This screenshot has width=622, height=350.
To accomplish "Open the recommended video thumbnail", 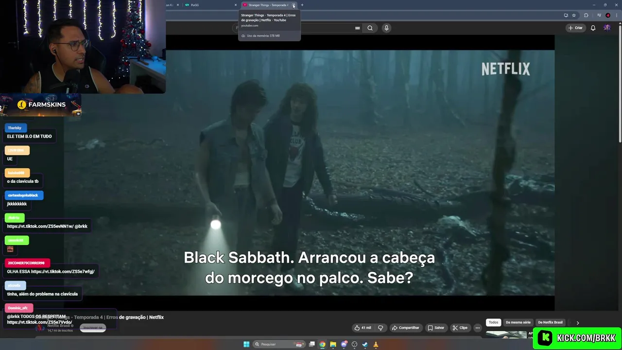I will 506,334.
